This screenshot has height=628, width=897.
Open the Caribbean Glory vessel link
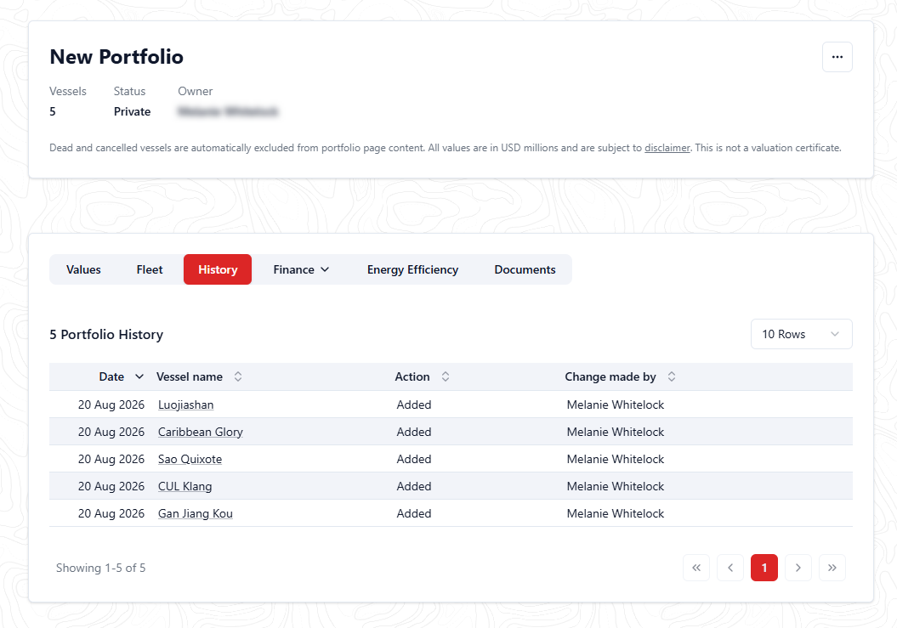200,432
